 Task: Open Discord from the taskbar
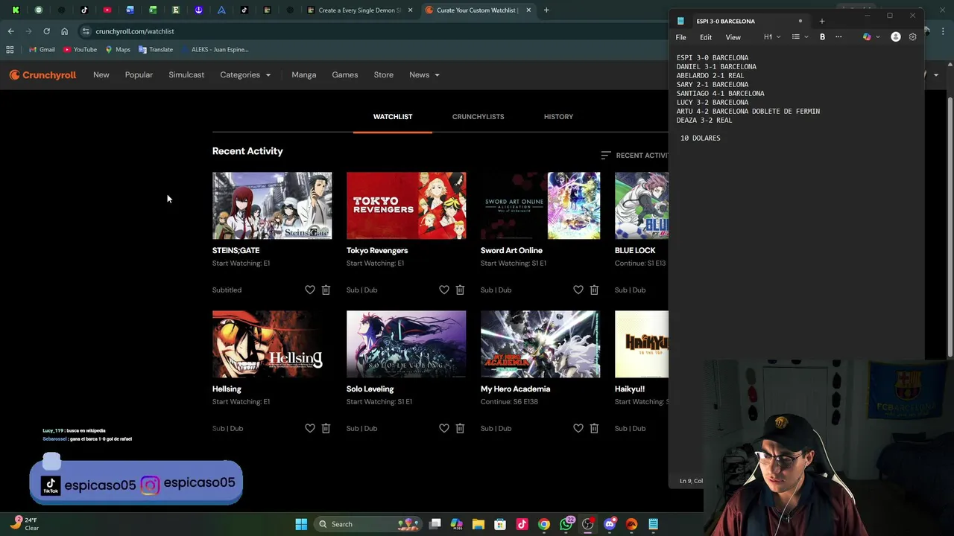click(610, 524)
